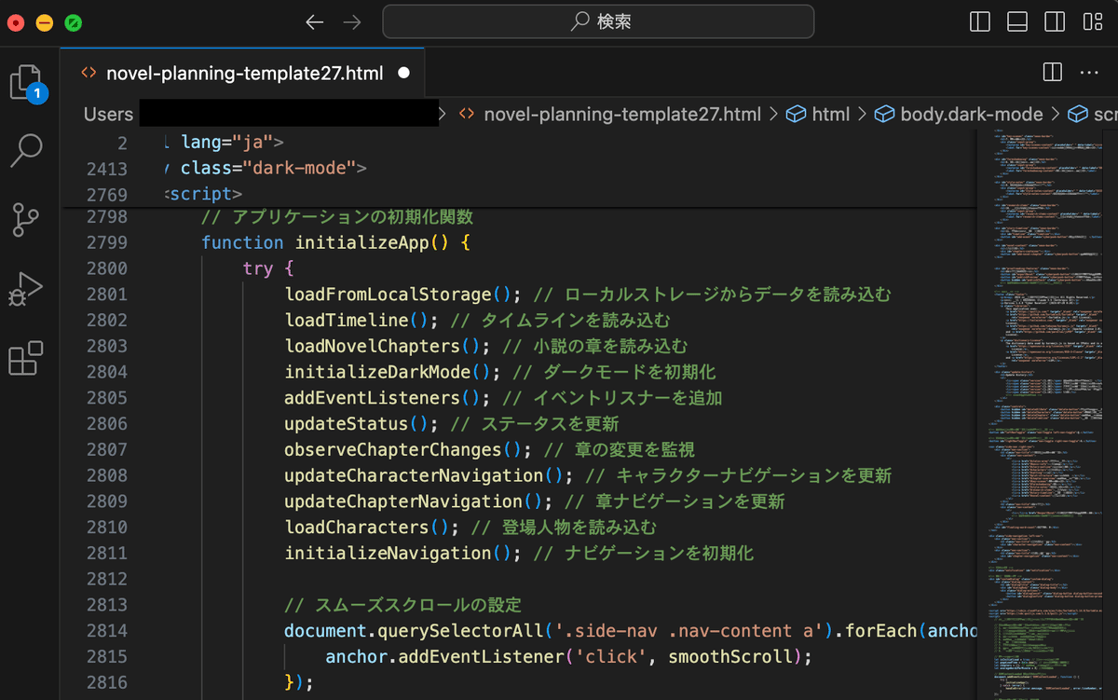Open the Search view in the activity bar
Image resolution: width=1118 pixels, height=700 pixels.
[26, 149]
